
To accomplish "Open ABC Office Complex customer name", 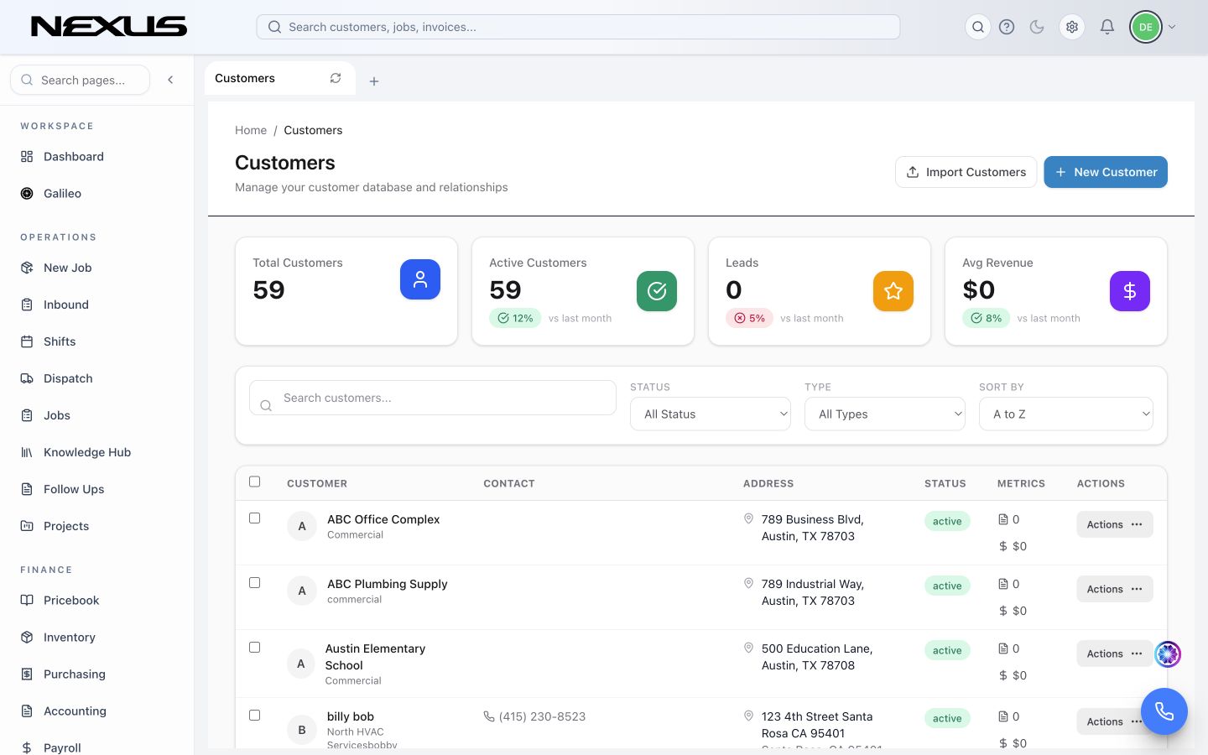I will [383, 519].
